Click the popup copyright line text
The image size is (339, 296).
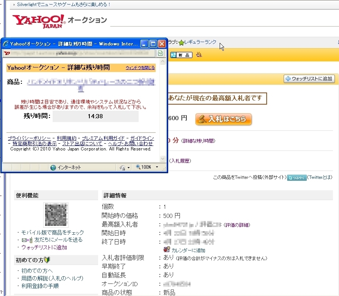point(81,149)
